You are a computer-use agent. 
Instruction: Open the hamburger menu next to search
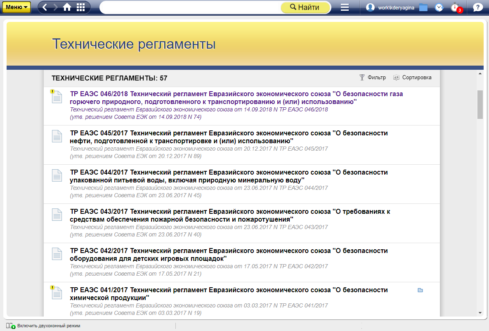coord(345,7)
